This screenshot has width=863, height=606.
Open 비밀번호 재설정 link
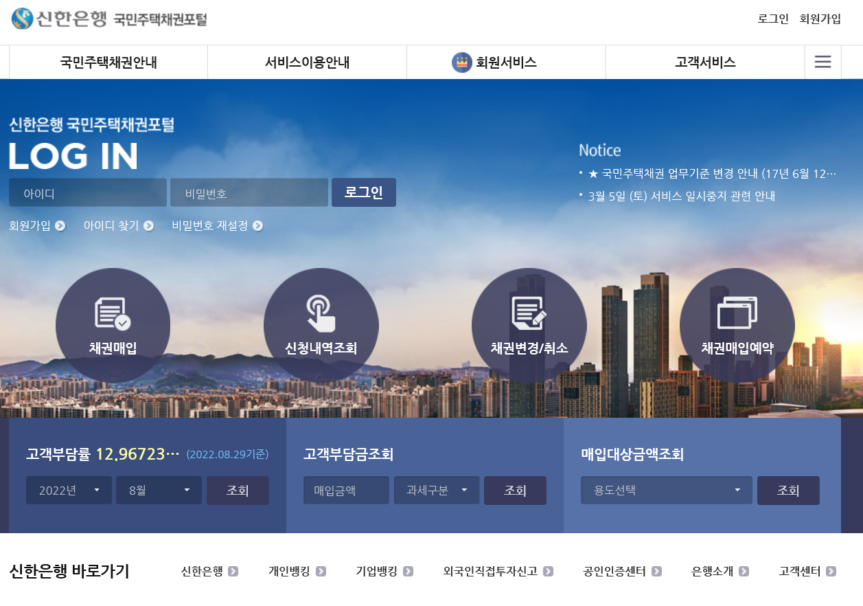click(210, 226)
